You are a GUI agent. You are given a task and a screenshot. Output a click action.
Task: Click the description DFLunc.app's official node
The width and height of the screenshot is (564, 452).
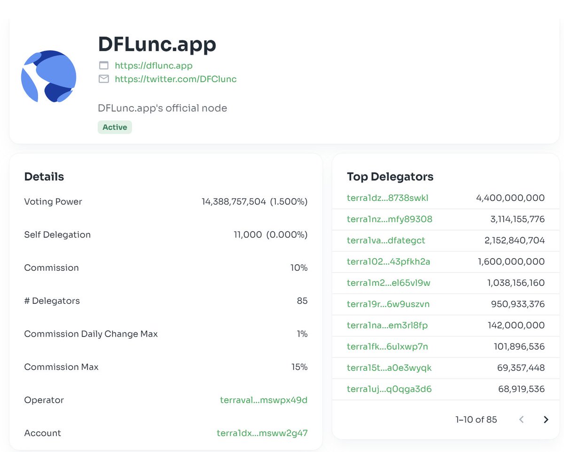click(163, 108)
